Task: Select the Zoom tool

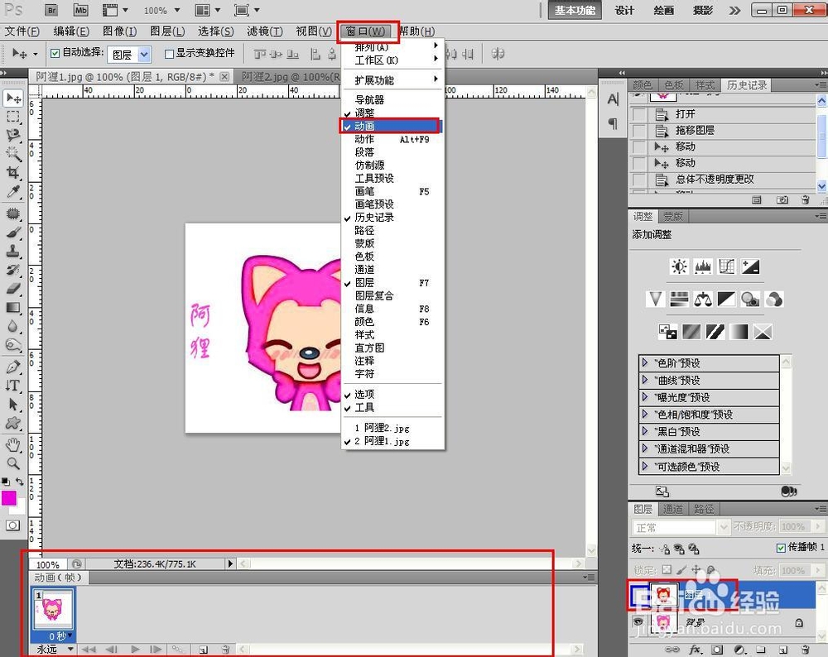Action: pos(12,463)
